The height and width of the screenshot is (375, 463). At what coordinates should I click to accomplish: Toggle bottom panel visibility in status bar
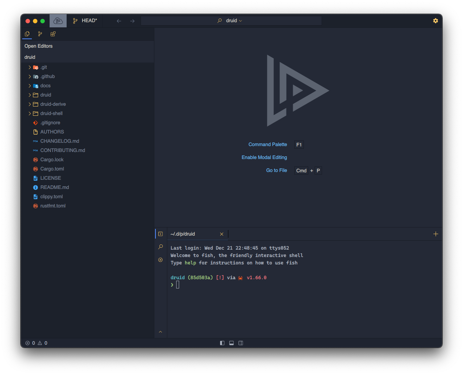pyautogui.click(x=231, y=343)
